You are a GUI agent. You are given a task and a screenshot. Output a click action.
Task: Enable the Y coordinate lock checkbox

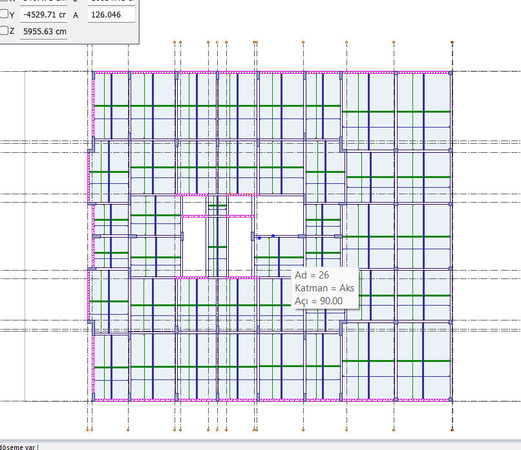pyautogui.click(x=4, y=14)
